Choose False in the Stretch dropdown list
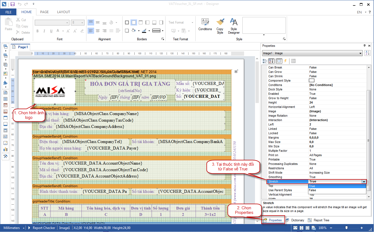The width and height of the screenshot is (374, 232). click(337, 190)
